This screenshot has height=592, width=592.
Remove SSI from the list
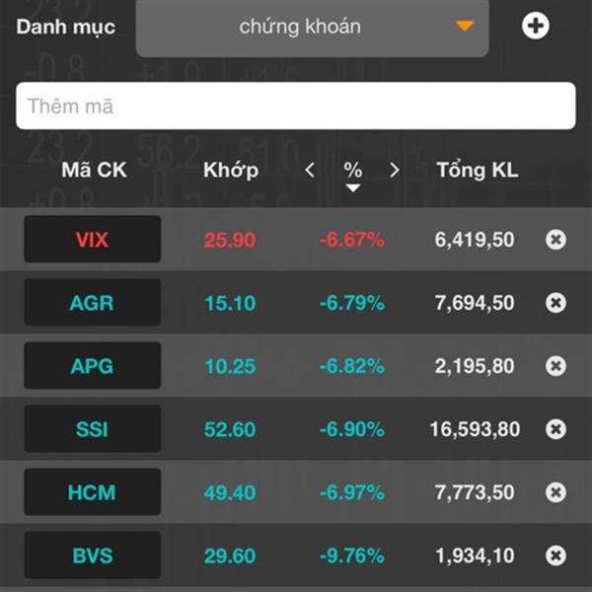pyautogui.click(x=555, y=429)
